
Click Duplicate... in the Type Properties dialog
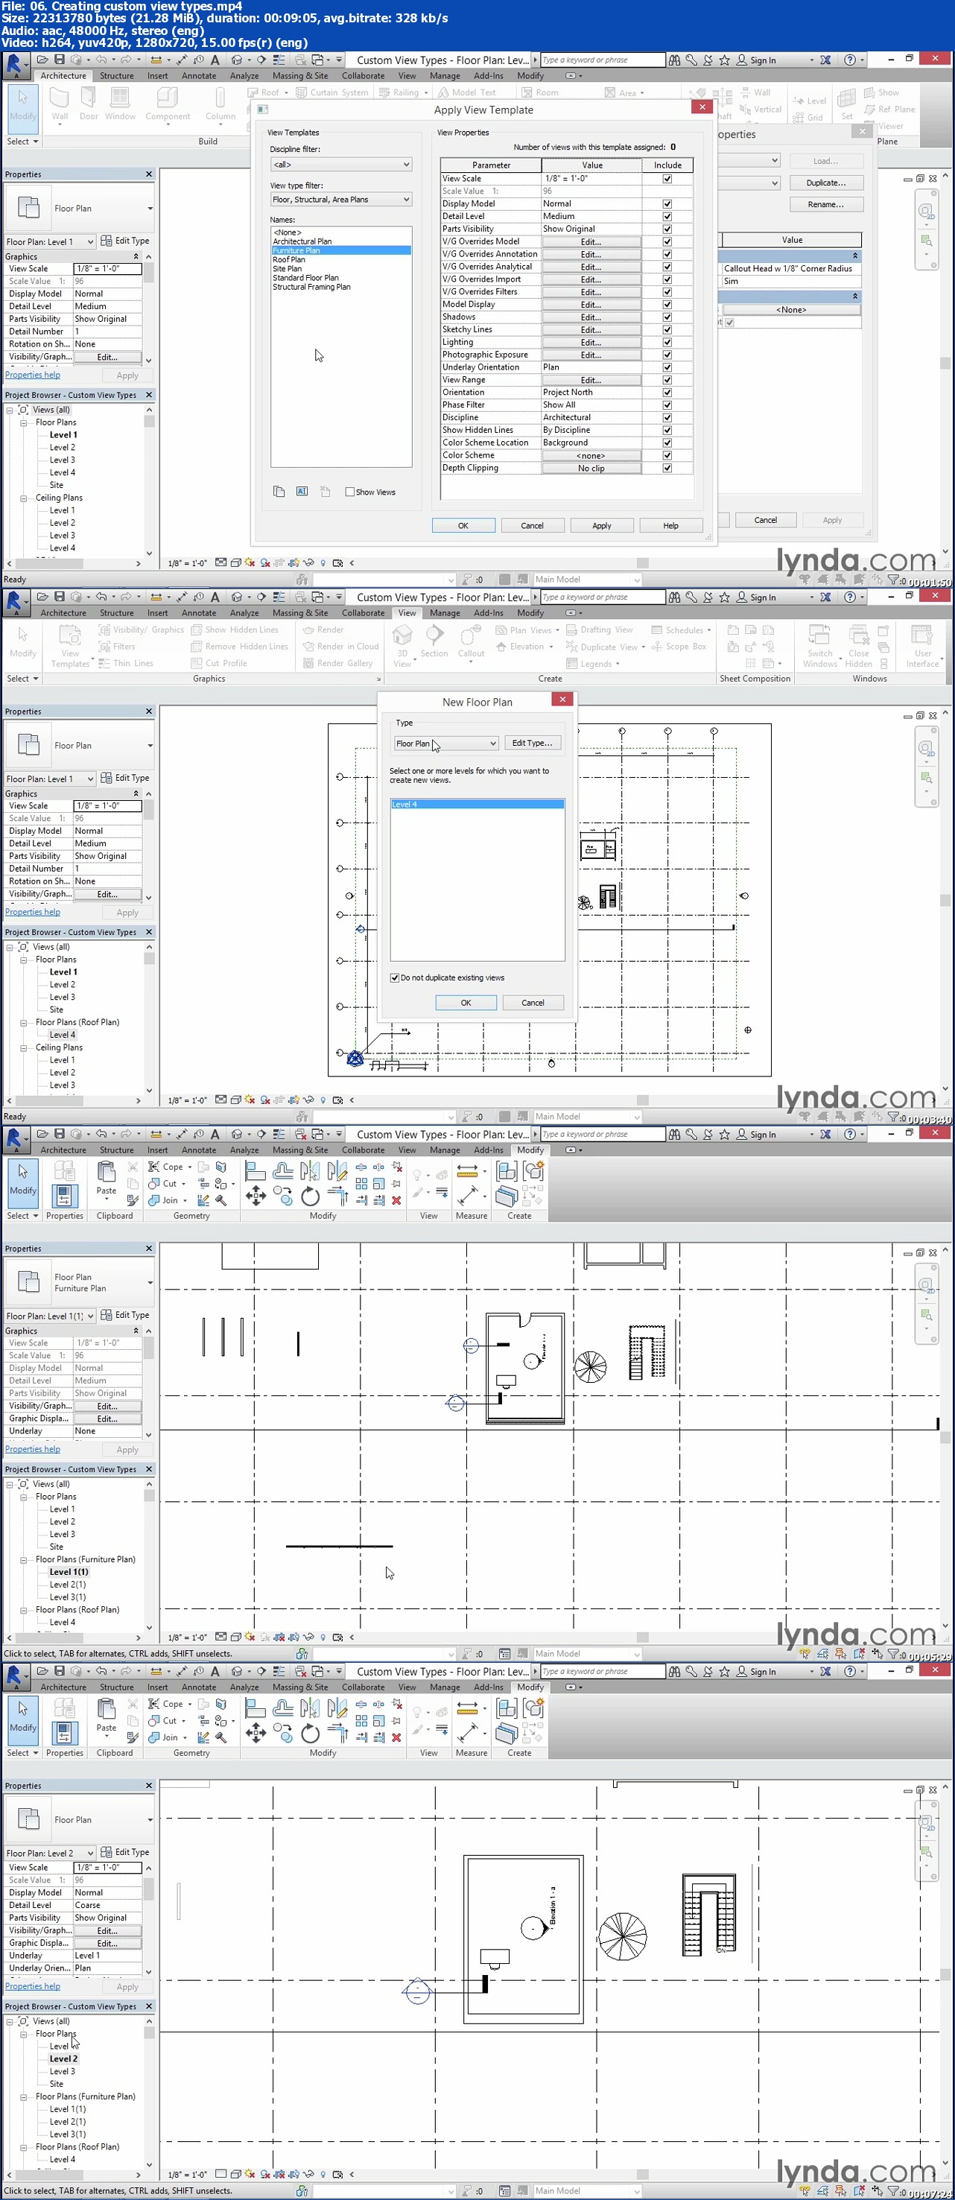coord(826,183)
